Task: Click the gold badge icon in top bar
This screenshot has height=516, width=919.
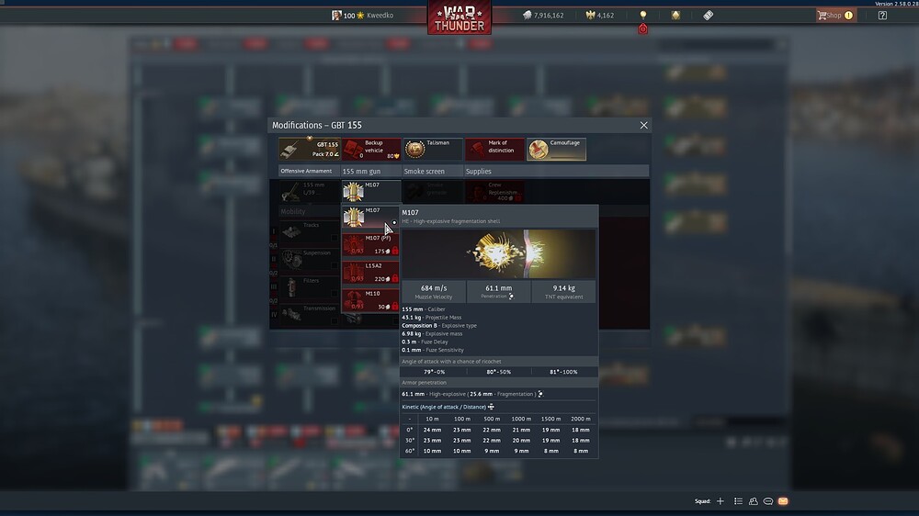Action: 675,16
